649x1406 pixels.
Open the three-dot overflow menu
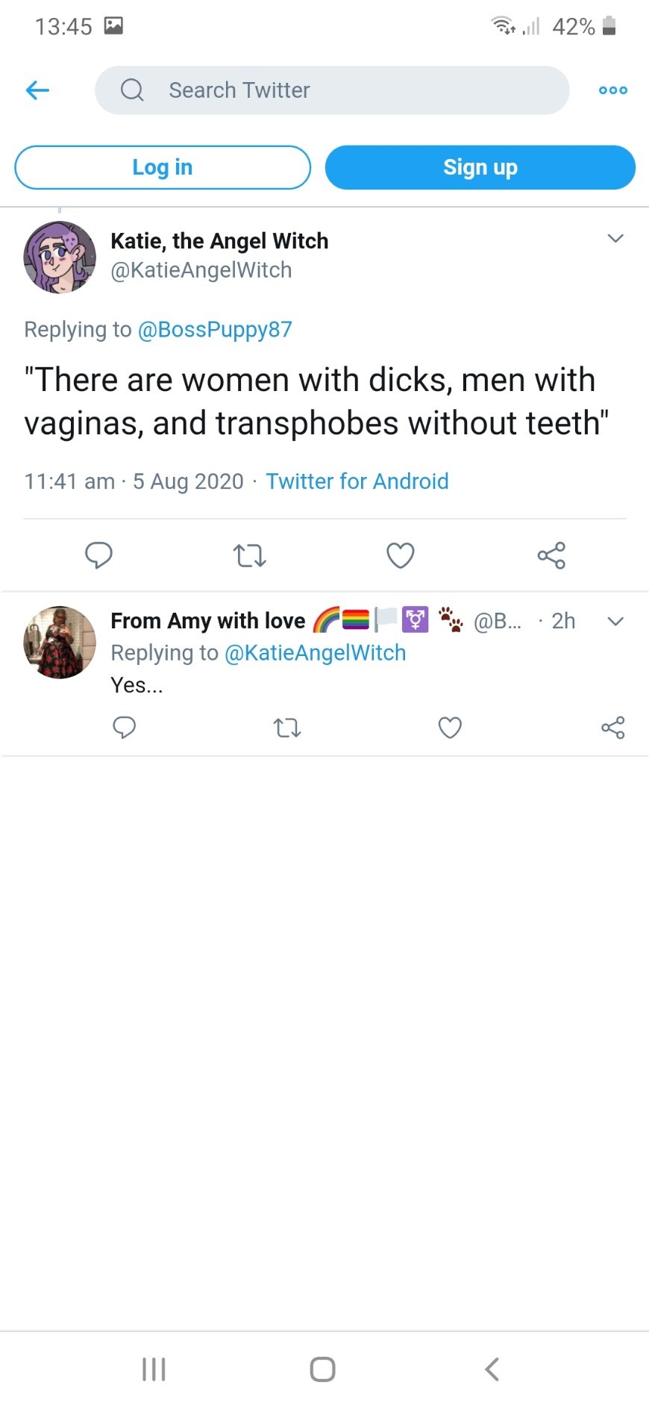pos(613,90)
